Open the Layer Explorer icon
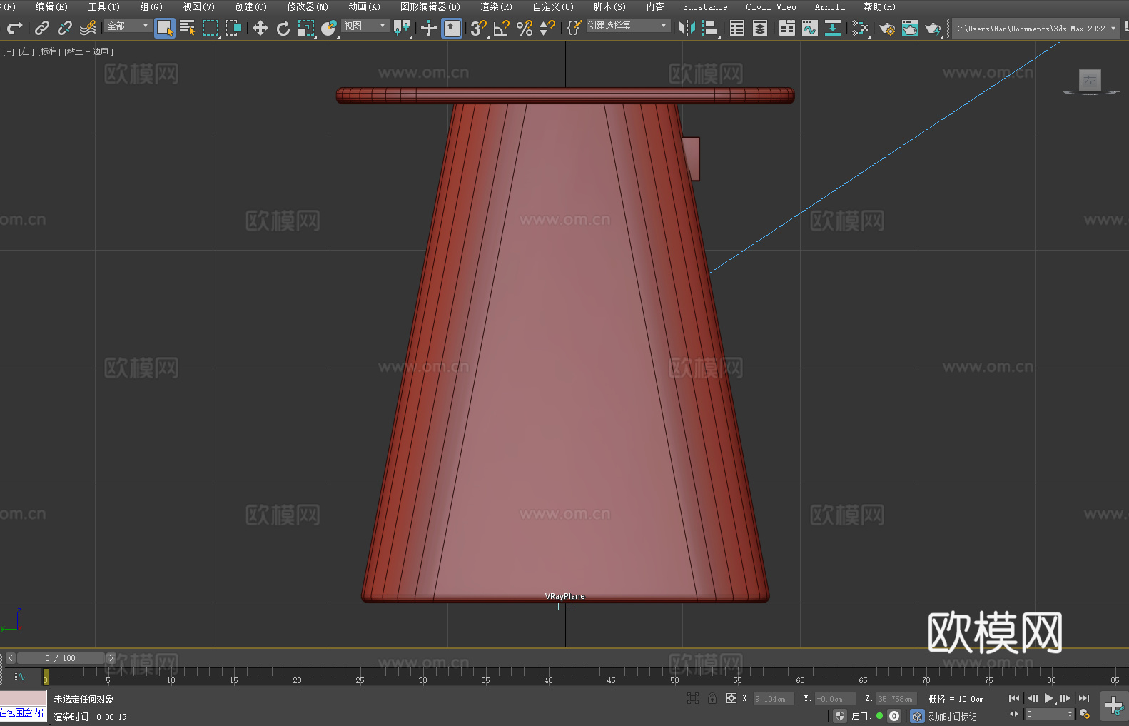1129x726 pixels. tap(760, 28)
